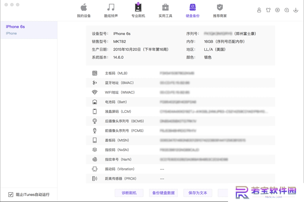Image resolution: width=304 pixels, height=202 pixels.
Task: Click the 郑州富士康 factory text
Action: [245, 34]
